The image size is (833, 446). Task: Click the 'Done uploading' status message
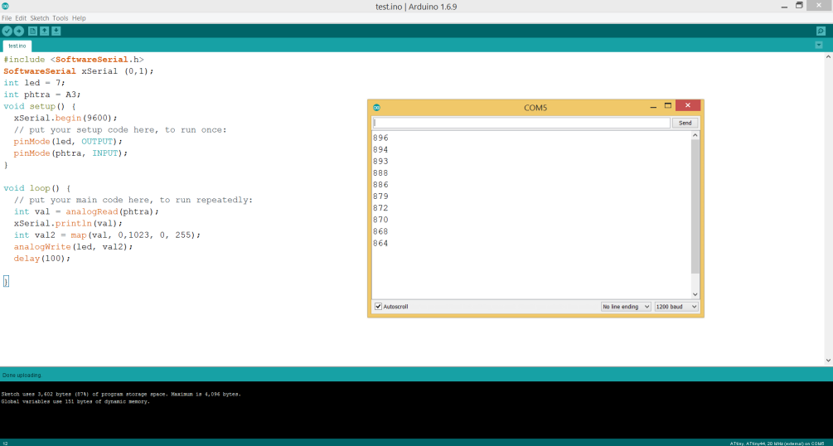pos(22,376)
